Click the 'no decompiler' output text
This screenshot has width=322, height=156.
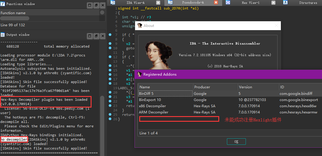(x=14, y=139)
